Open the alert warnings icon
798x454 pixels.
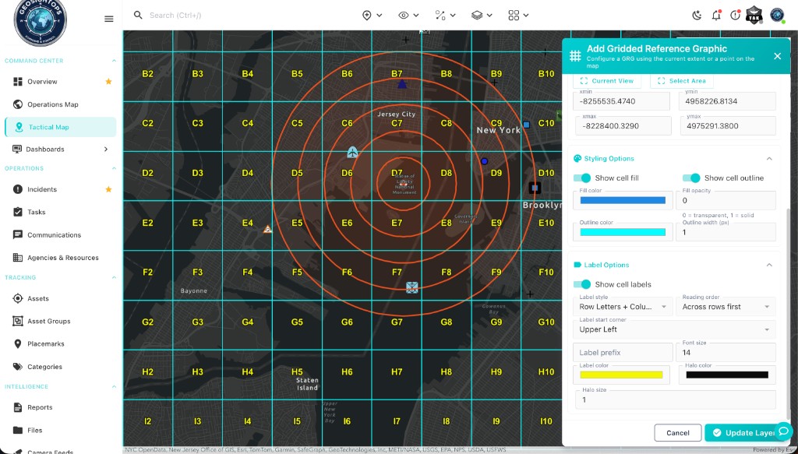[x=735, y=16]
